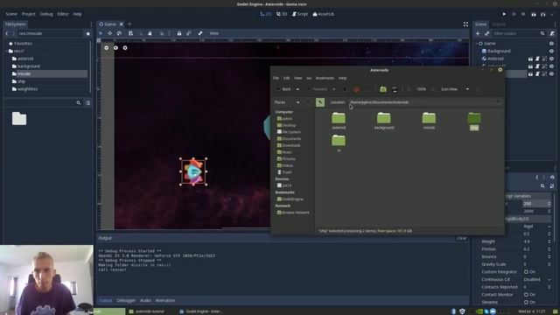
Task: Open Bookmarks menu in file manager
Action: tap(325, 78)
